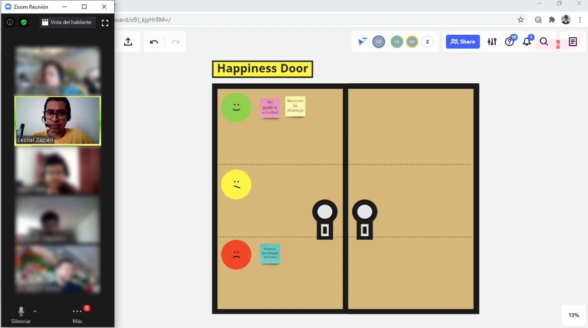
Task: Mute microphone with Silenciar button
Action: point(21,314)
